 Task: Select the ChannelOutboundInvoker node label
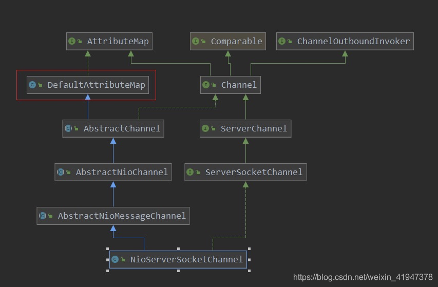pyautogui.click(x=353, y=41)
